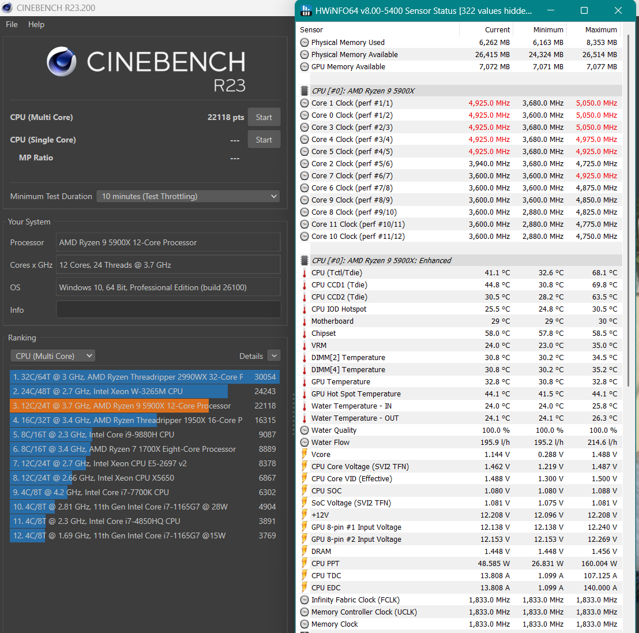Click clock icon beside Physical Memory Used

point(305,43)
